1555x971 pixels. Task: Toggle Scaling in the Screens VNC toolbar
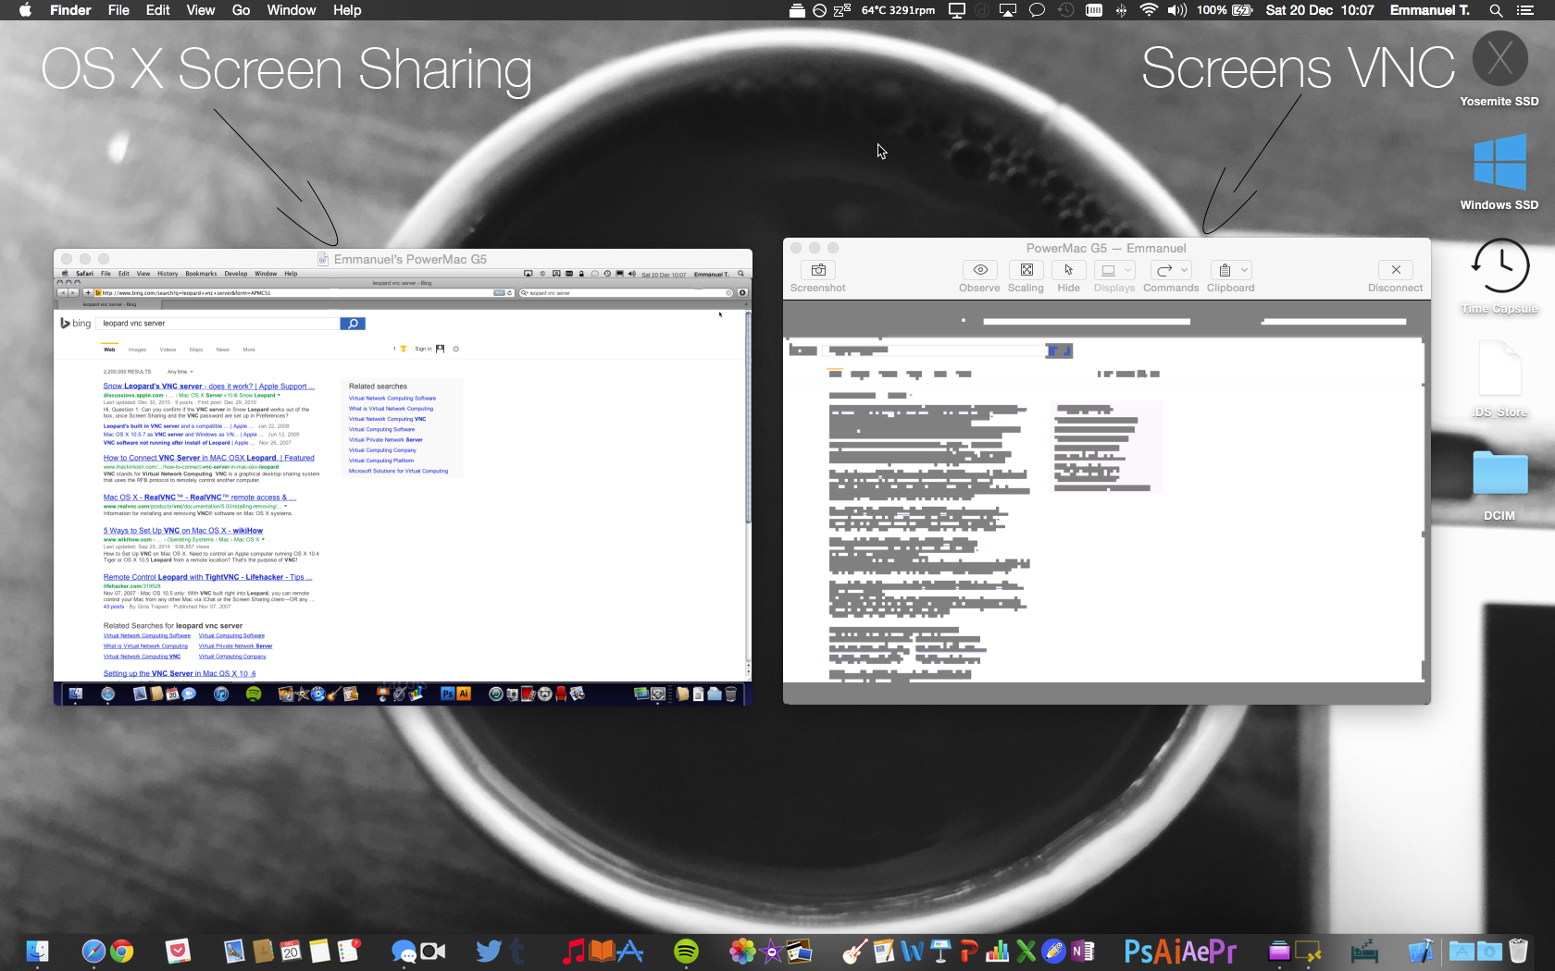(1026, 270)
